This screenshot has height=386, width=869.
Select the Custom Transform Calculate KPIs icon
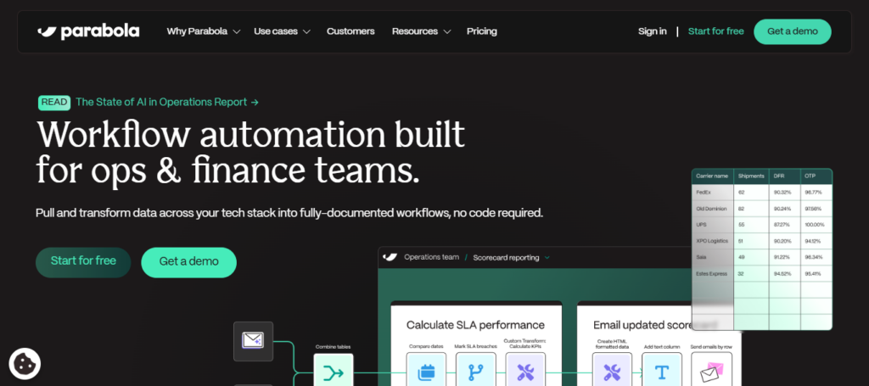coord(525,371)
